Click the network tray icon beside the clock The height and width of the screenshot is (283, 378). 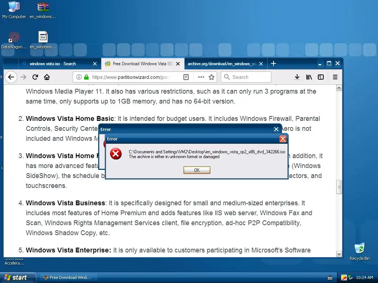(x=351, y=277)
